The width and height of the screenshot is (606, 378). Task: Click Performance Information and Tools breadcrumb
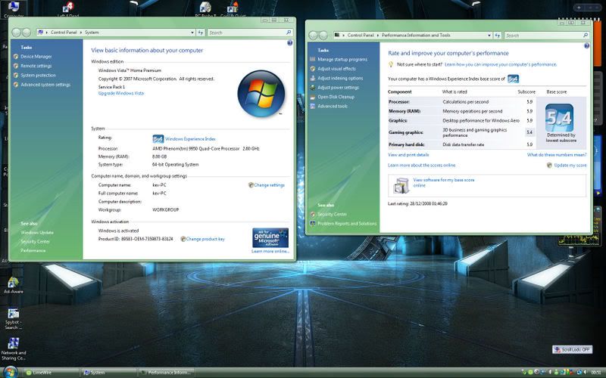[x=416, y=36]
